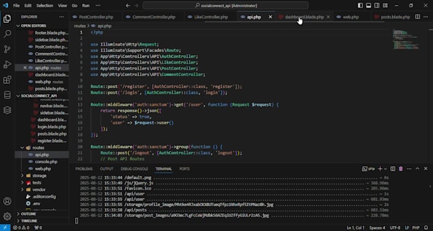433x231 pixels.
Task: Split the terminal panel
Action: pyautogui.click(x=393, y=169)
